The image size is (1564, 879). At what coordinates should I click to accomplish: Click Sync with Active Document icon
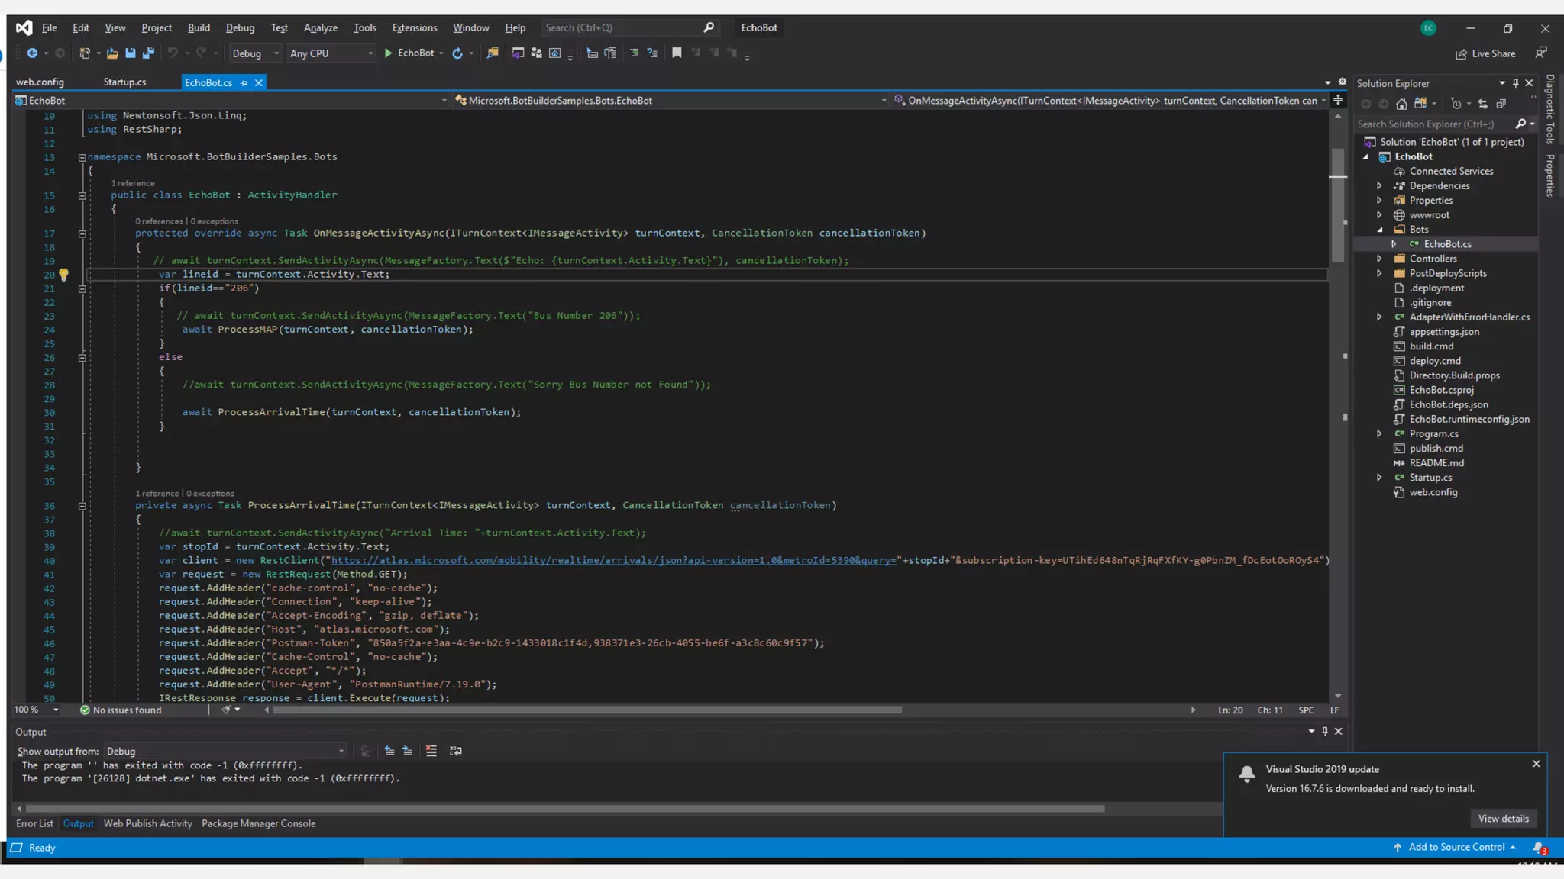pos(1482,104)
